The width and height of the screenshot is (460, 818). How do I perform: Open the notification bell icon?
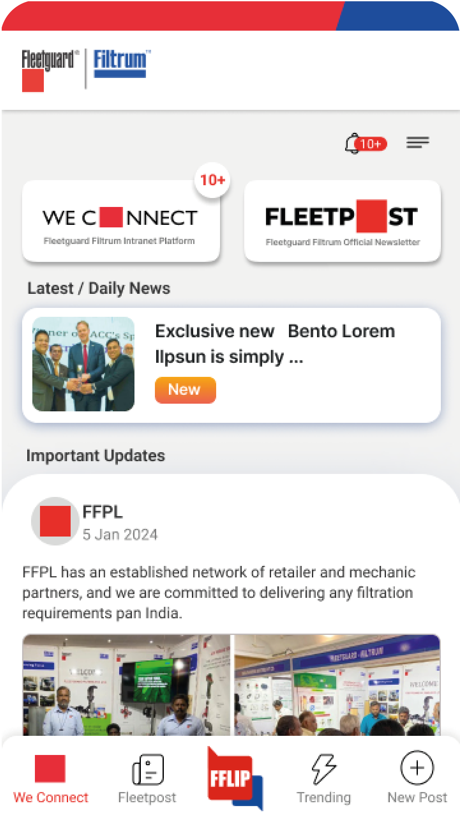tap(353, 144)
